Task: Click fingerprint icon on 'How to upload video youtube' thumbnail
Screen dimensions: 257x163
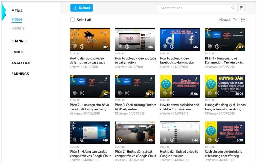Action: click(120, 46)
